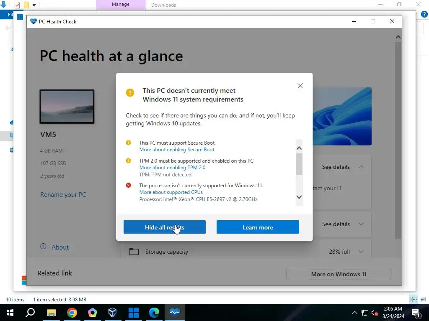Launch Microsoft Edge from the taskbar
429x321 pixels.
click(154, 313)
